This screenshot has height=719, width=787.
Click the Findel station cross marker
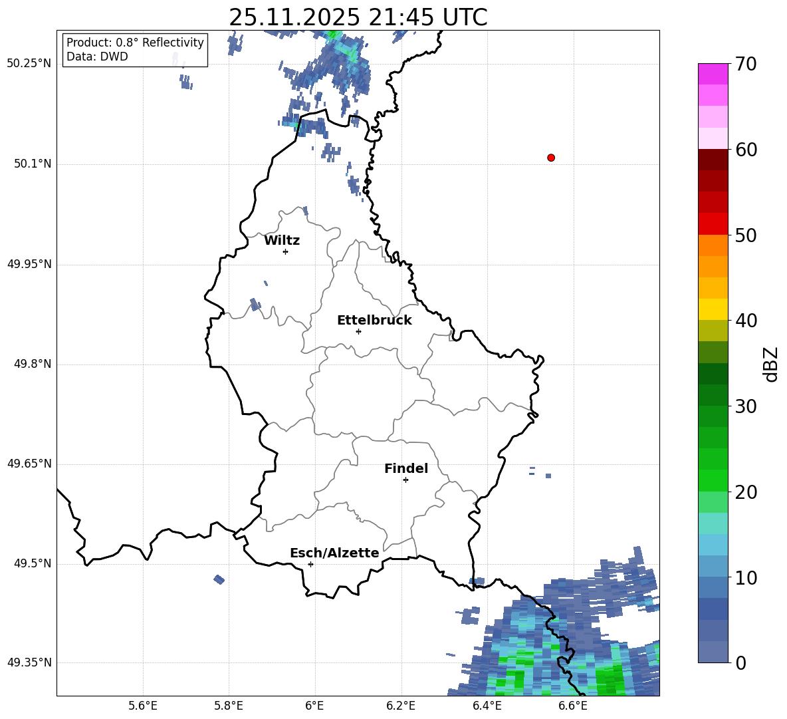coord(405,480)
